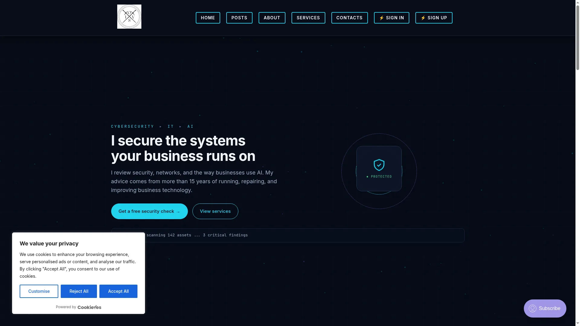This screenshot has height=326, width=580.
Task: Accept all cookies
Action: 118,291
